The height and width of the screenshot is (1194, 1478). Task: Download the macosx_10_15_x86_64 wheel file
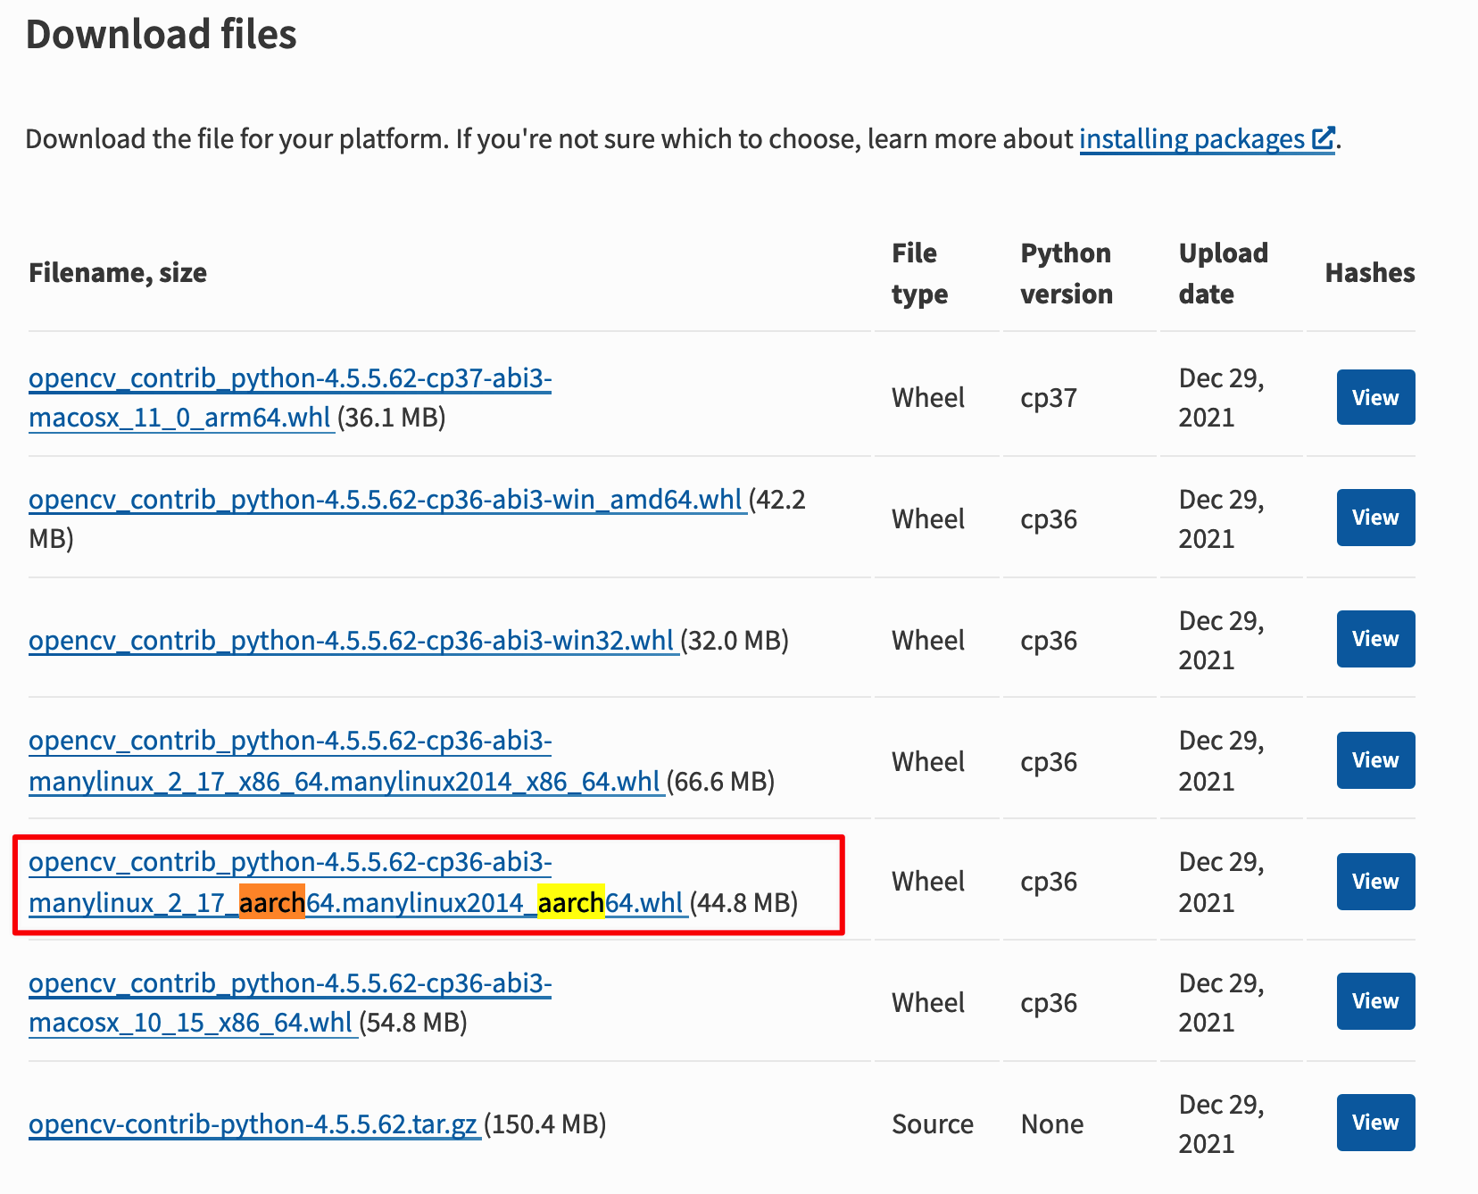click(x=290, y=1003)
